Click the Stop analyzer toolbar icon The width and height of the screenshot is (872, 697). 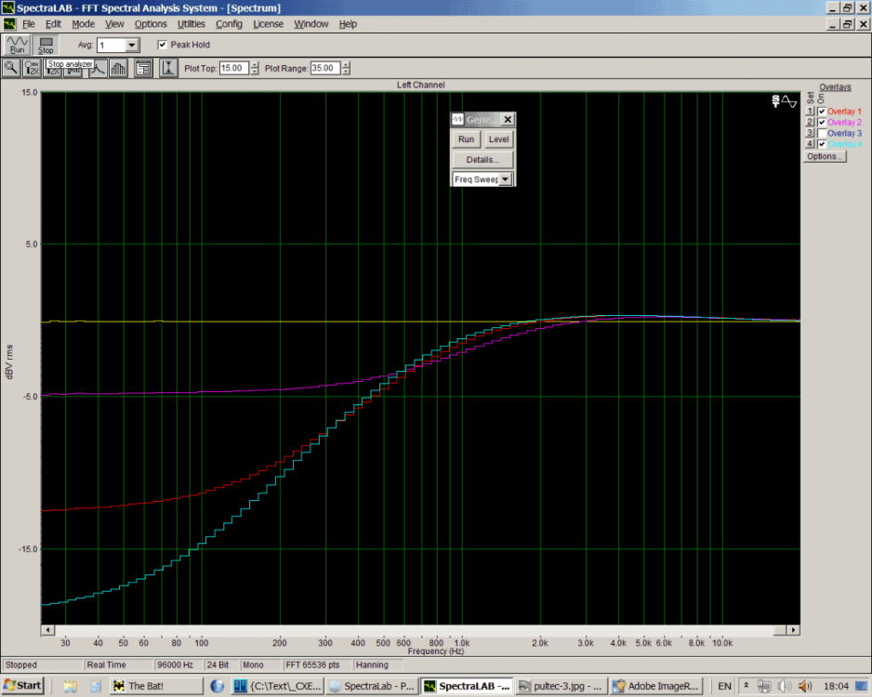point(46,44)
